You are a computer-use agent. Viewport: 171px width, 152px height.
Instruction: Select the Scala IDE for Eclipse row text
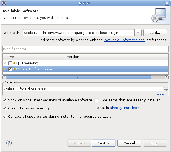[35, 69]
